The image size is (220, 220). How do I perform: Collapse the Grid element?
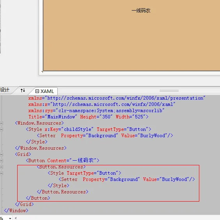[2, 154]
